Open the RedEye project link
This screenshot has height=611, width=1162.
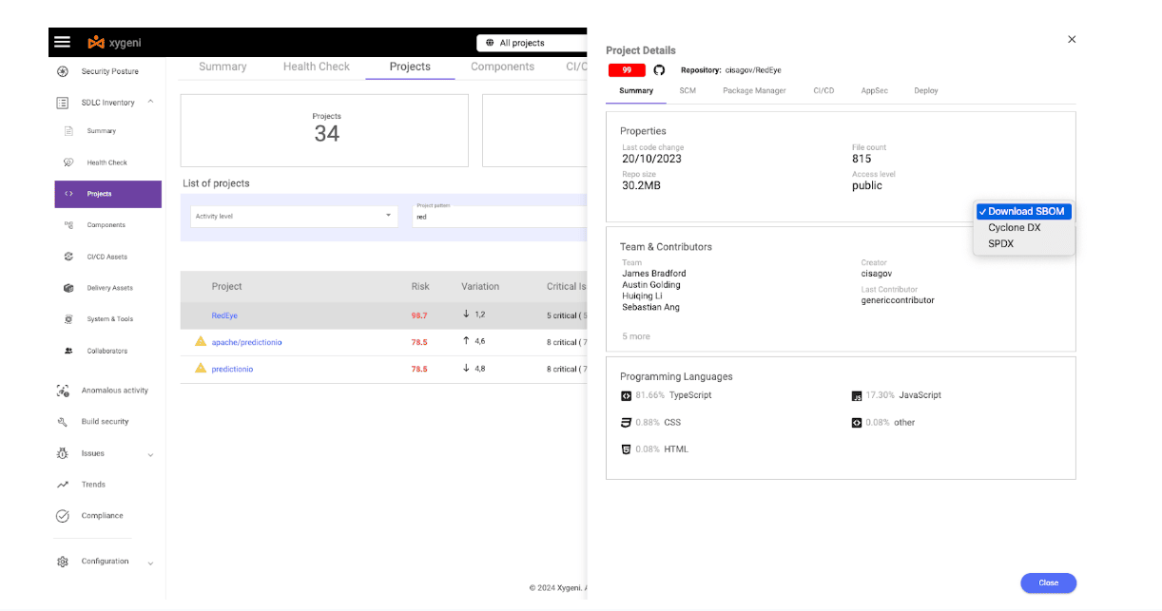pos(224,315)
